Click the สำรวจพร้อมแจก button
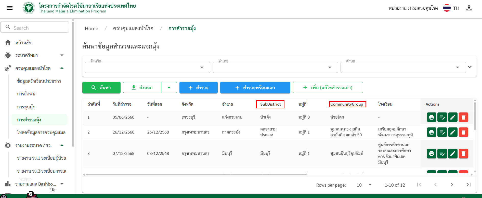 255,88
